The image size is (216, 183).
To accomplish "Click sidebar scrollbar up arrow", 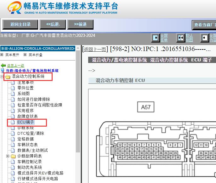I will pyautogui.click(x=78, y=48).
